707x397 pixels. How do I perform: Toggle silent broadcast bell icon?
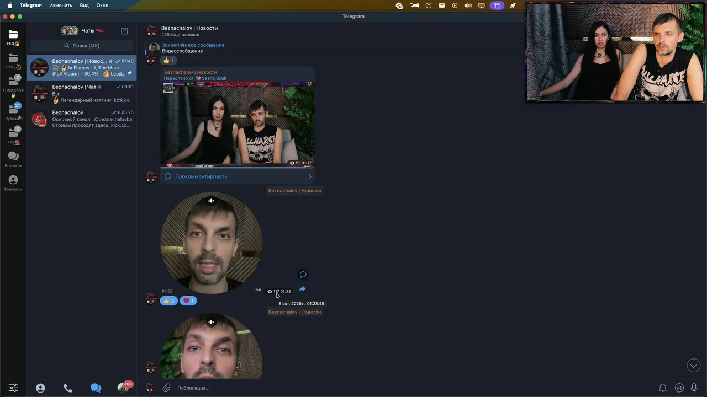(x=662, y=388)
